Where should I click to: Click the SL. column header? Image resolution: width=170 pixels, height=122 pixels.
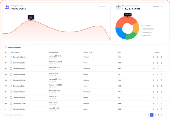[6, 52]
